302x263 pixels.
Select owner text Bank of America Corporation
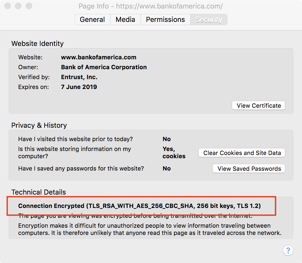[104, 67]
